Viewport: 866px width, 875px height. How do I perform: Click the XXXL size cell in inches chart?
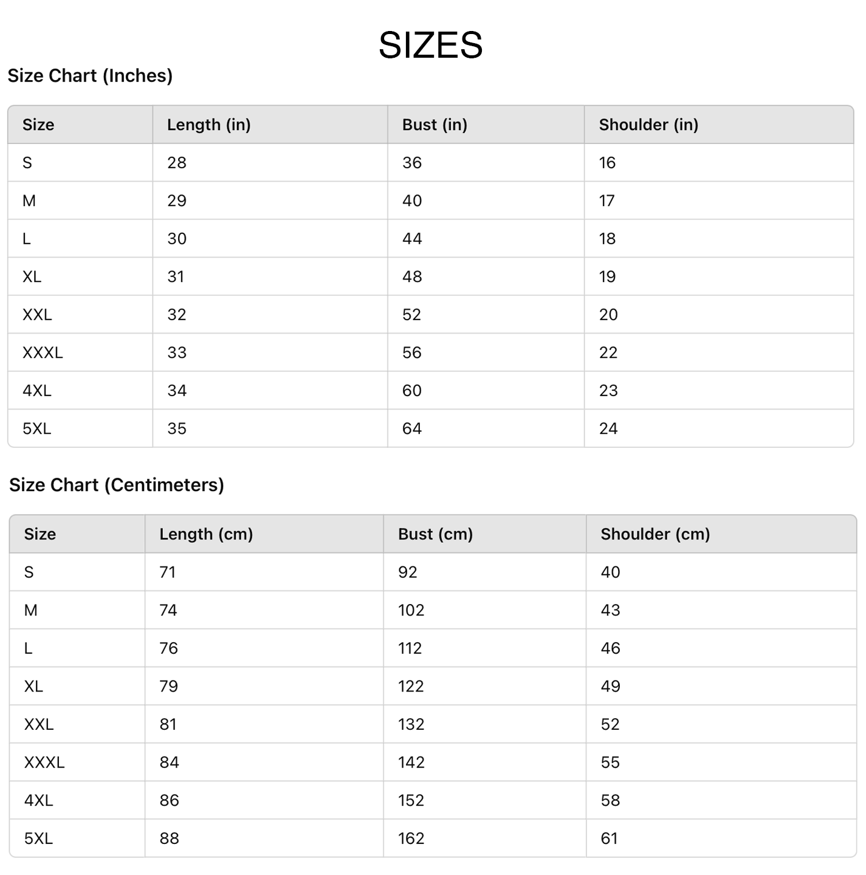43,353
